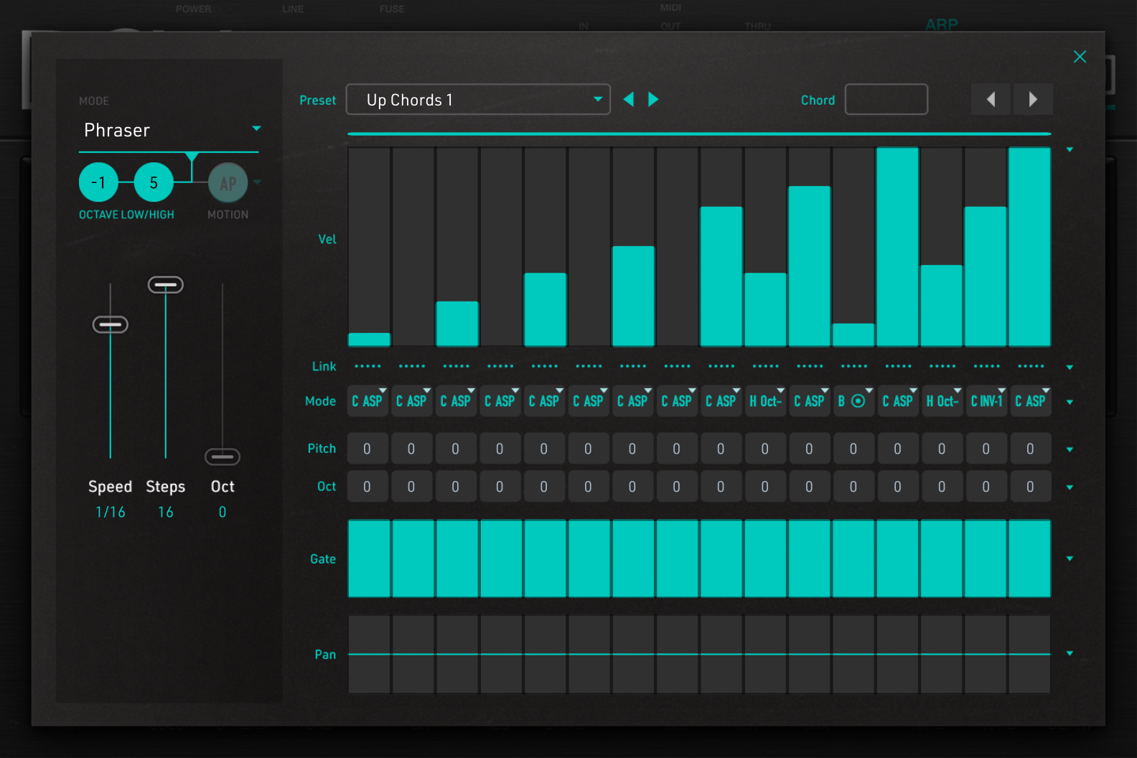Select the C INV-1 step mode
1137x758 pixels.
click(986, 401)
